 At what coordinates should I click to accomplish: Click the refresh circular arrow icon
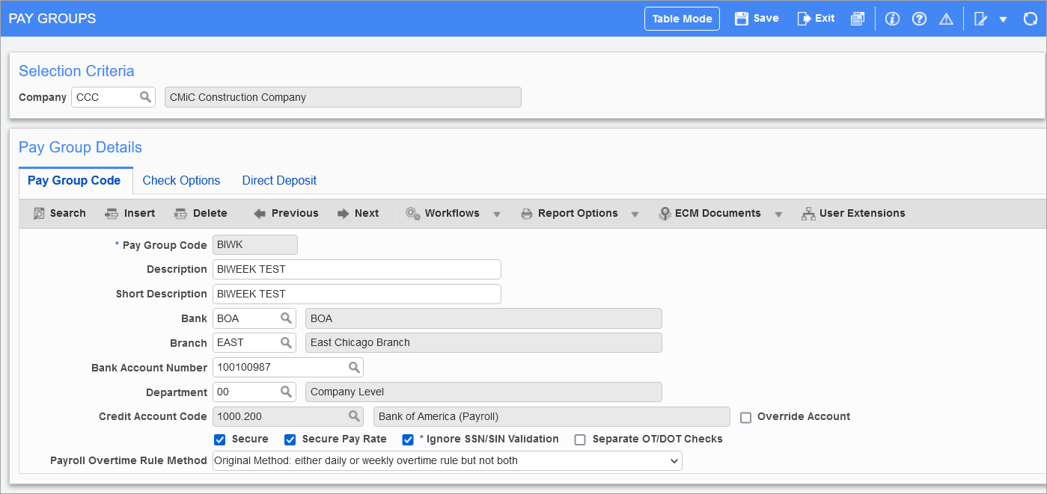(x=1031, y=19)
